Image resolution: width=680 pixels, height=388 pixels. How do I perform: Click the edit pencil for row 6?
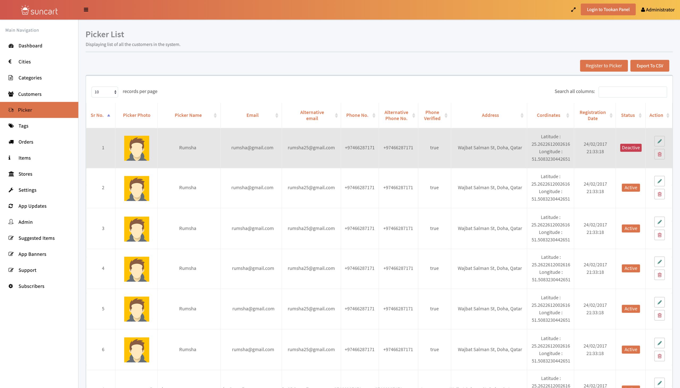(660, 343)
